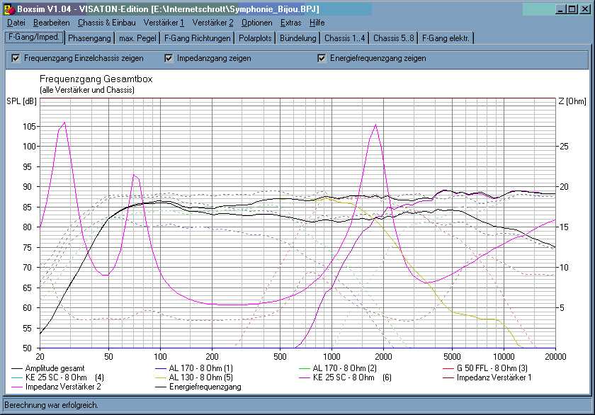Select the Polarplots tab
The width and height of the screenshot is (595, 415).
coord(255,38)
